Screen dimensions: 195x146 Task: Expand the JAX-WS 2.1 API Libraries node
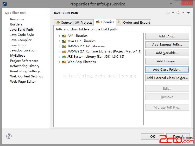pyautogui.click(x=59, y=47)
